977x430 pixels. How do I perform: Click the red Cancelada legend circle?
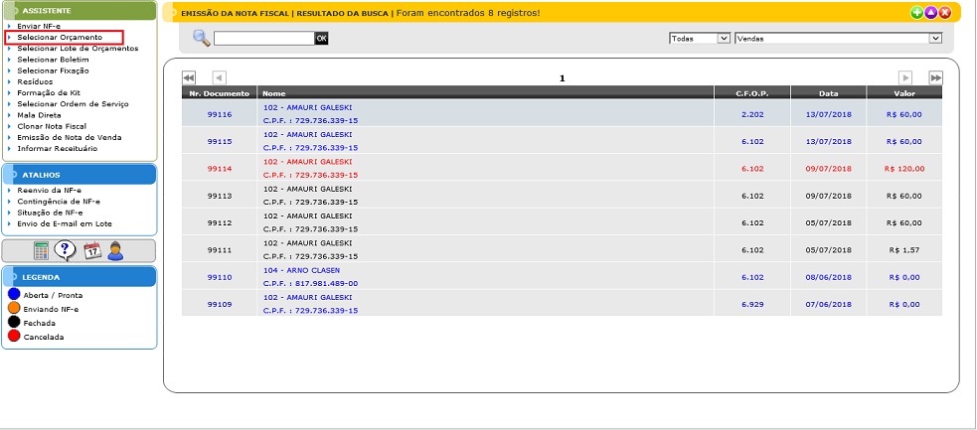[x=14, y=337]
